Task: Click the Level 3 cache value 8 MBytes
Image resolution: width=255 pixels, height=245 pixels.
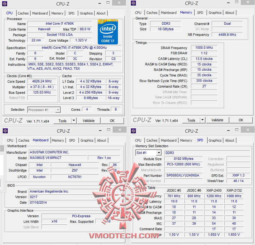Action: click(91, 98)
